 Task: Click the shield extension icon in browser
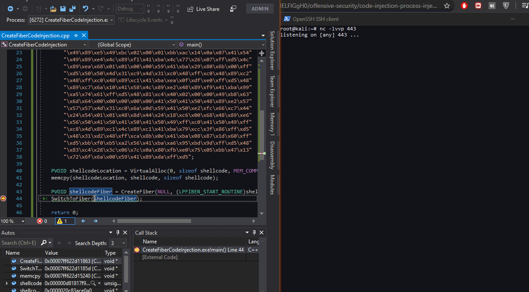tap(506, 6)
